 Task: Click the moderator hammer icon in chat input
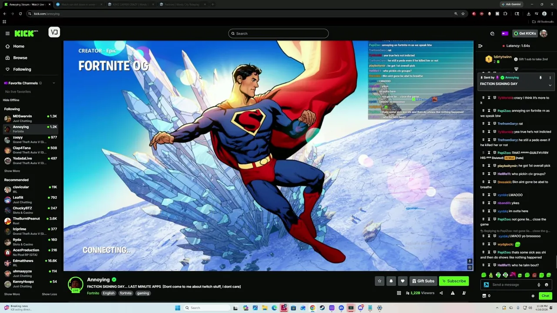pyautogui.click(x=486, y=285)
